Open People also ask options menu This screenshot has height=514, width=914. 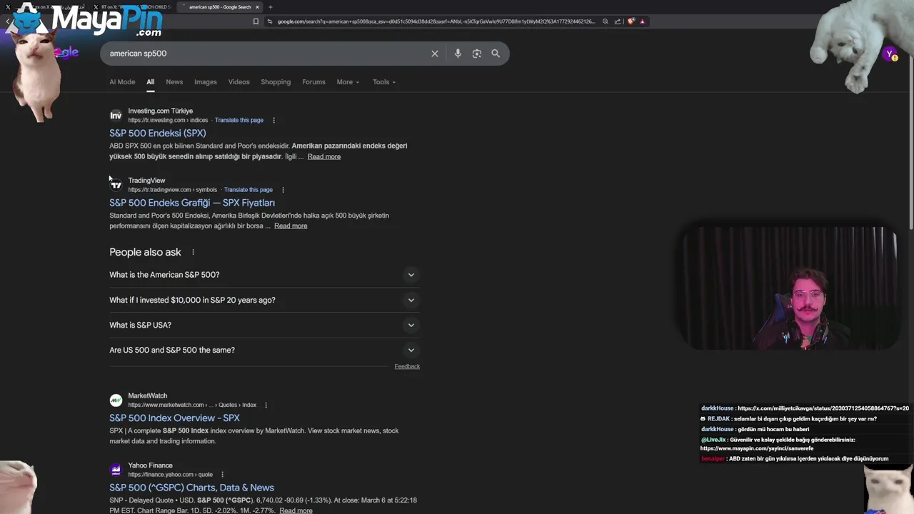click(x=193, y=252)
